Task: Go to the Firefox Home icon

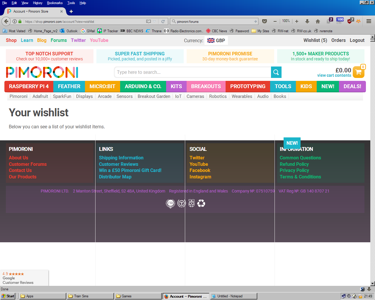Action: click(318, 21)
